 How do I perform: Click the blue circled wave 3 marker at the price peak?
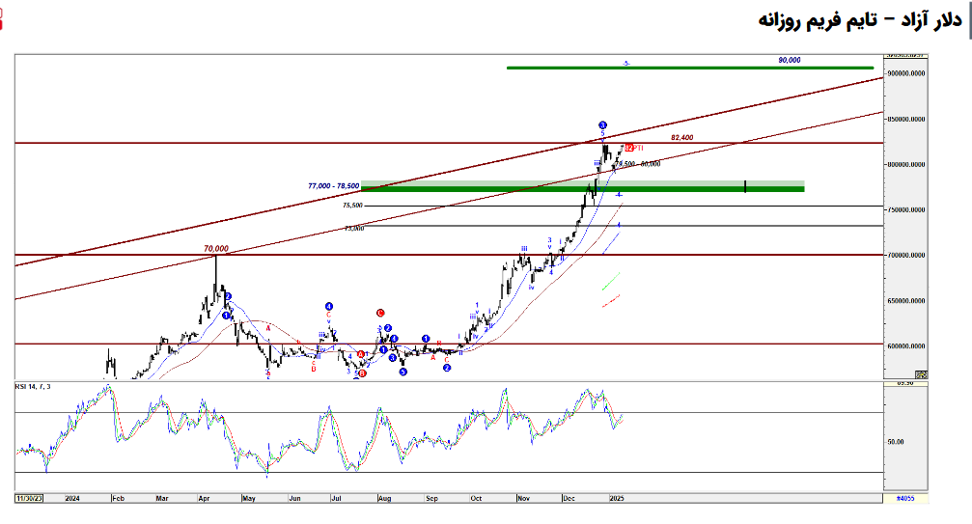click(x=602, y=125)
